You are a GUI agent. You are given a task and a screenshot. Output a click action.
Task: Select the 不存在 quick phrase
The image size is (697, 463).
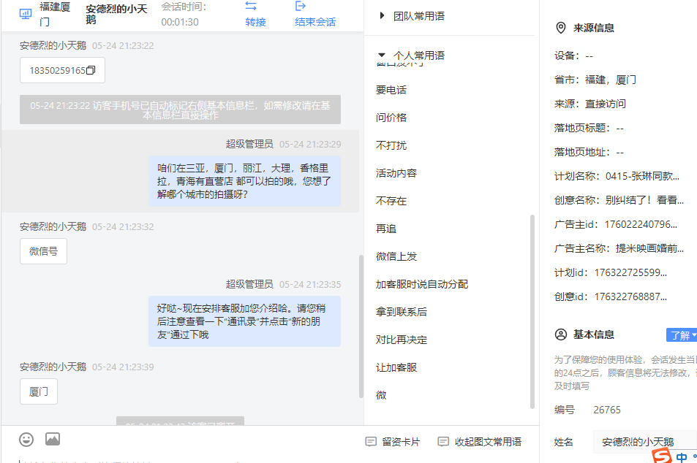391,201
